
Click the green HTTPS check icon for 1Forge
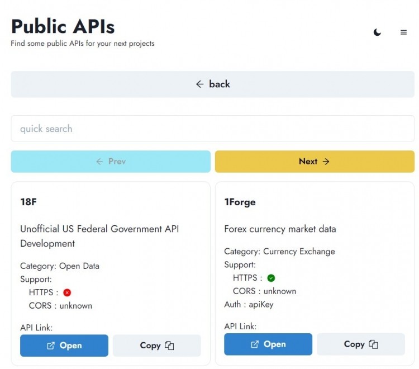coord(271,278)
